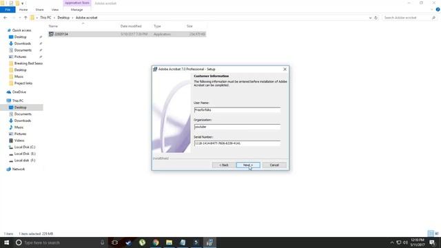Viewport: 441px width, 248px height.
Task: Open the taskbar clock and date
Action: (x=418, y=242)
